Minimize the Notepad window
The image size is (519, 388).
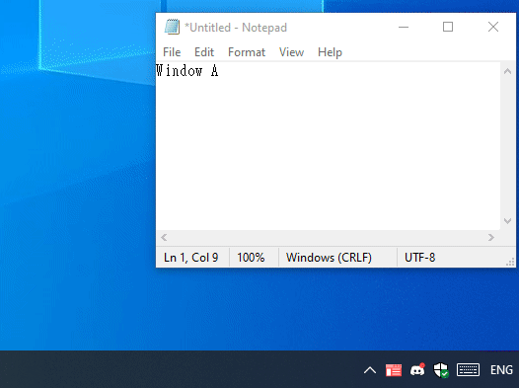pyautogui.click(x=404, y=27)
